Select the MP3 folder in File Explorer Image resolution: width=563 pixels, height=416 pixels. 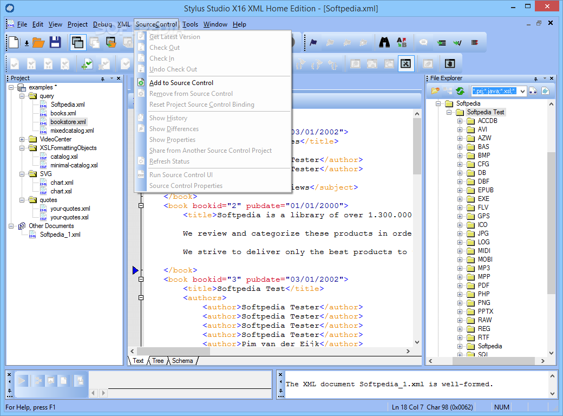483,268
